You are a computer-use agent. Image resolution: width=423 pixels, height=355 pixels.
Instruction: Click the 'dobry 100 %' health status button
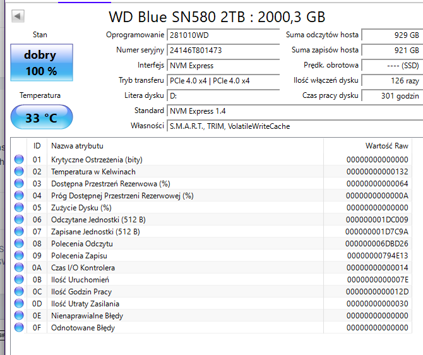tap(40, 63)
